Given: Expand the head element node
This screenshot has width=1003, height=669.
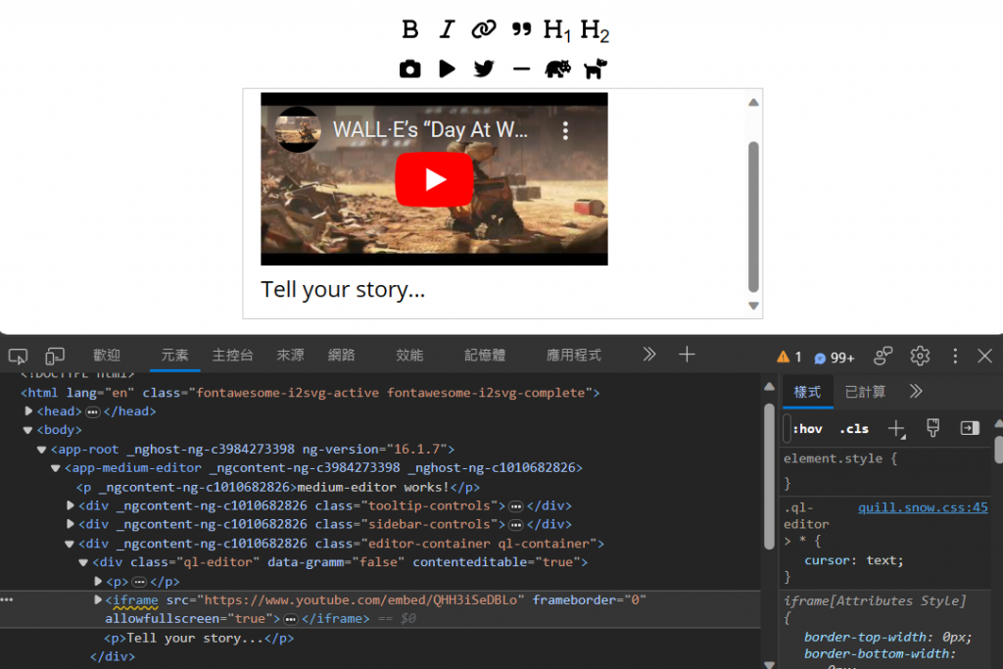Looking at the screenshot, I should coord(28,411).
